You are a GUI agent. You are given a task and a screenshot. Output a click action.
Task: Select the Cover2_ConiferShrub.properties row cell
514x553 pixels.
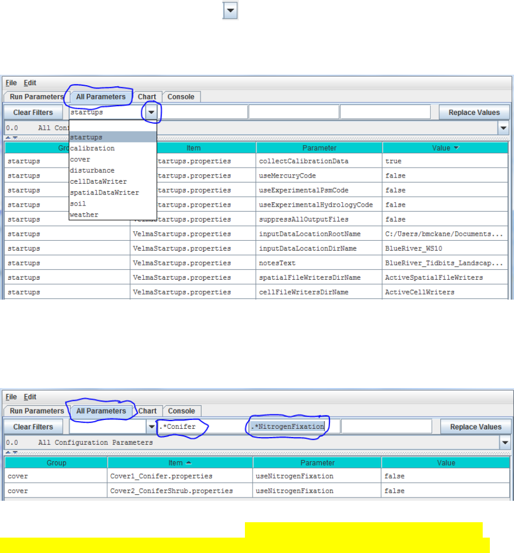tap(180, 490)
